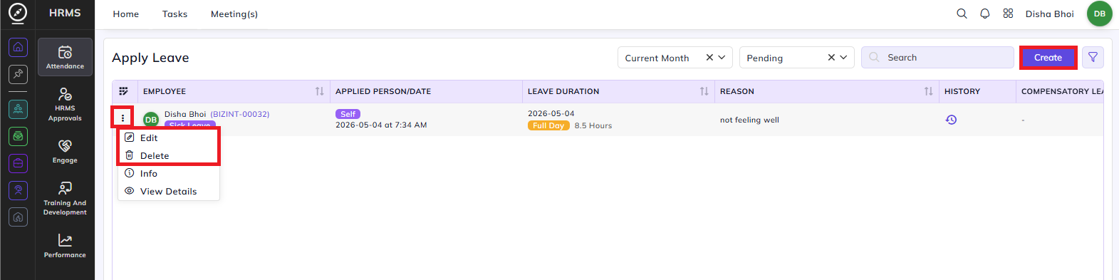Click the Full Day badge
The width and height of the screenshot is (1119, 280).
click(x=548, y=125)
